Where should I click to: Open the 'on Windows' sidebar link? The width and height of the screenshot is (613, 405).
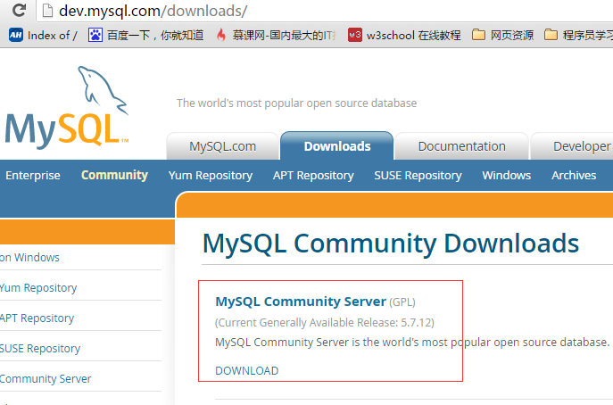coord(29,257)
